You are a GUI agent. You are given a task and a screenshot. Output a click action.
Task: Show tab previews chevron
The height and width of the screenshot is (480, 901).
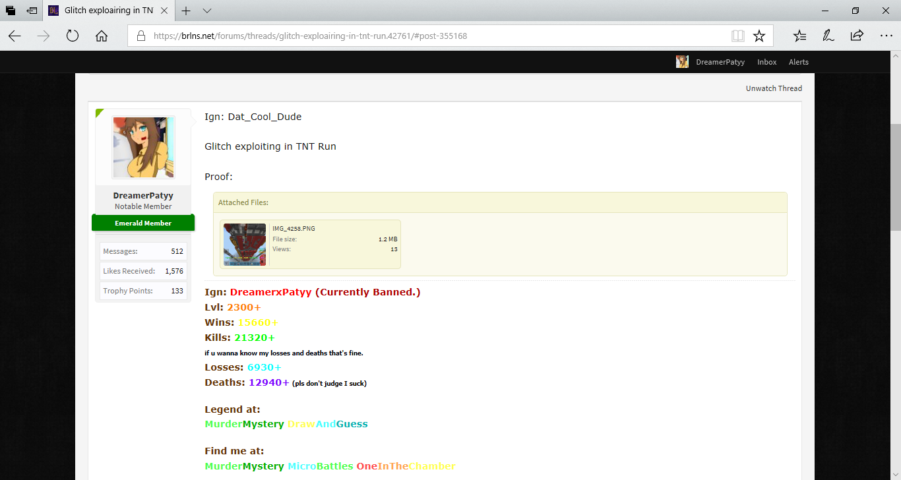pos(207,11)
